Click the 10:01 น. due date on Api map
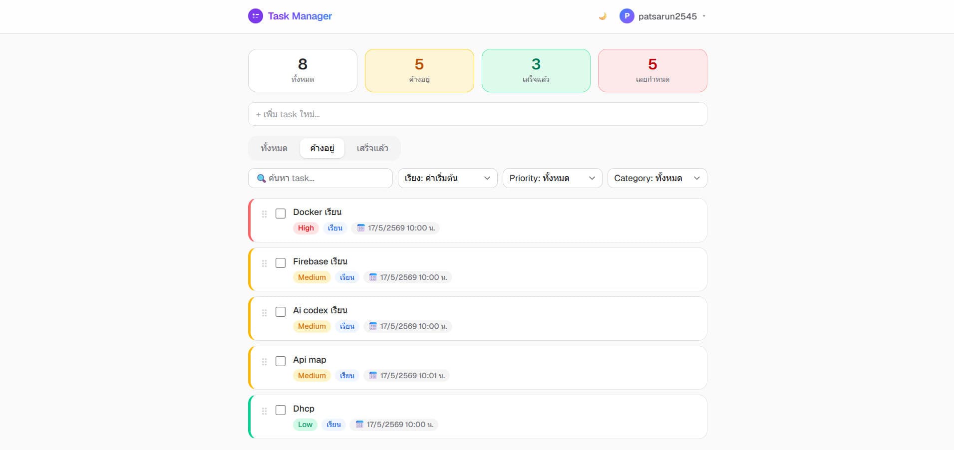The height and width of the screenshot is (450, 954). point(407,376)
